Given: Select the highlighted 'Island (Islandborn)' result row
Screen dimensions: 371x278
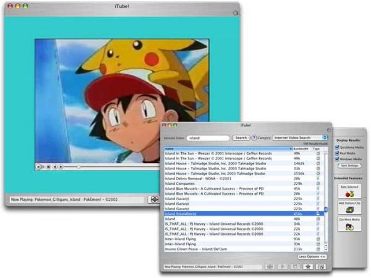Looking at the screenshot, I should (244, 214).
